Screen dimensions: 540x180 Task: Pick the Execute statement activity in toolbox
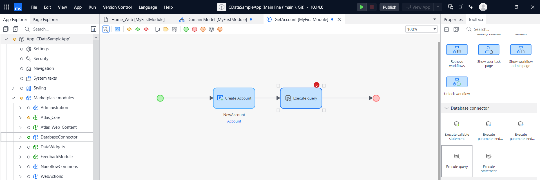489,156
